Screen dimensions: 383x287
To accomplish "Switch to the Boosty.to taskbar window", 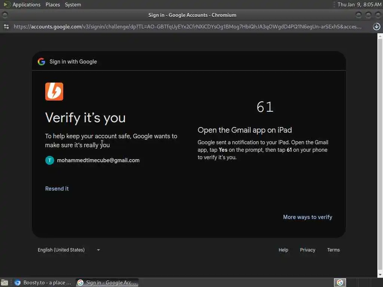I will click(43, 283).
